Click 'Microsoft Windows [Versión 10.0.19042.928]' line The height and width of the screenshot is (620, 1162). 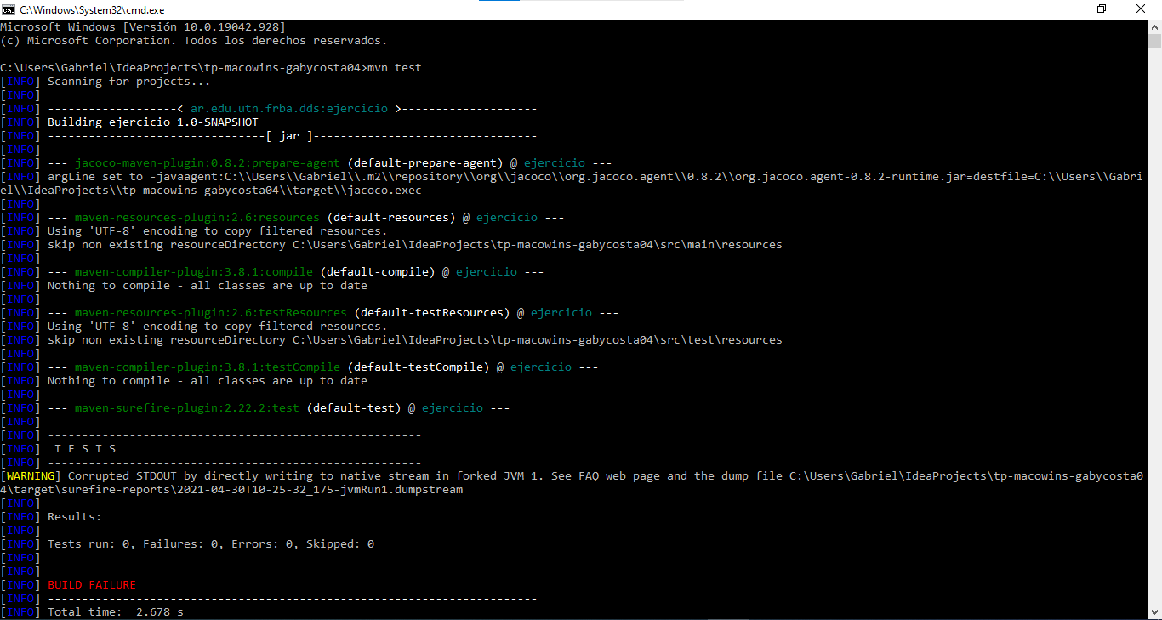[143, 27]
